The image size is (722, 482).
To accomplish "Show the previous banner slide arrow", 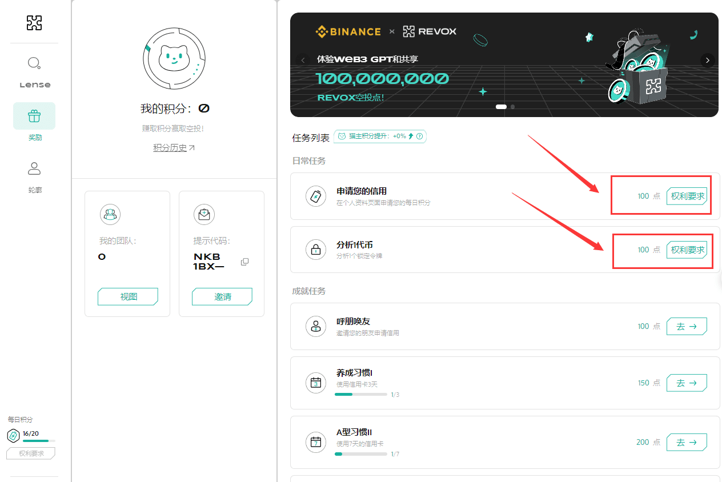I will click(303, 60).
